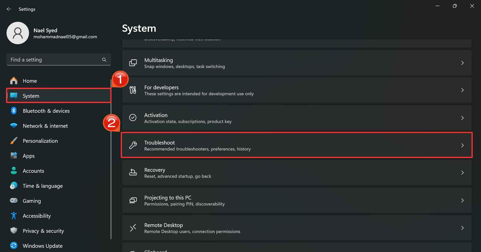Select the Apps sidebar icon
Viewport: 481px width, 252px height.
point(14,156)
